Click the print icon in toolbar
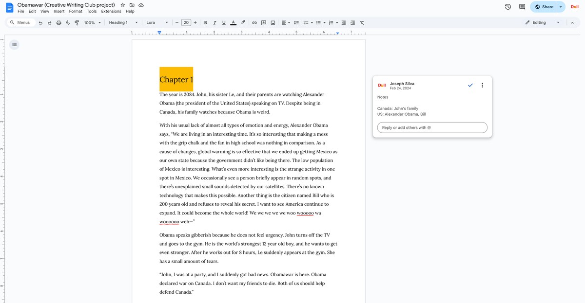Screen dimensions: 585x303 click(x=59, y=23)
